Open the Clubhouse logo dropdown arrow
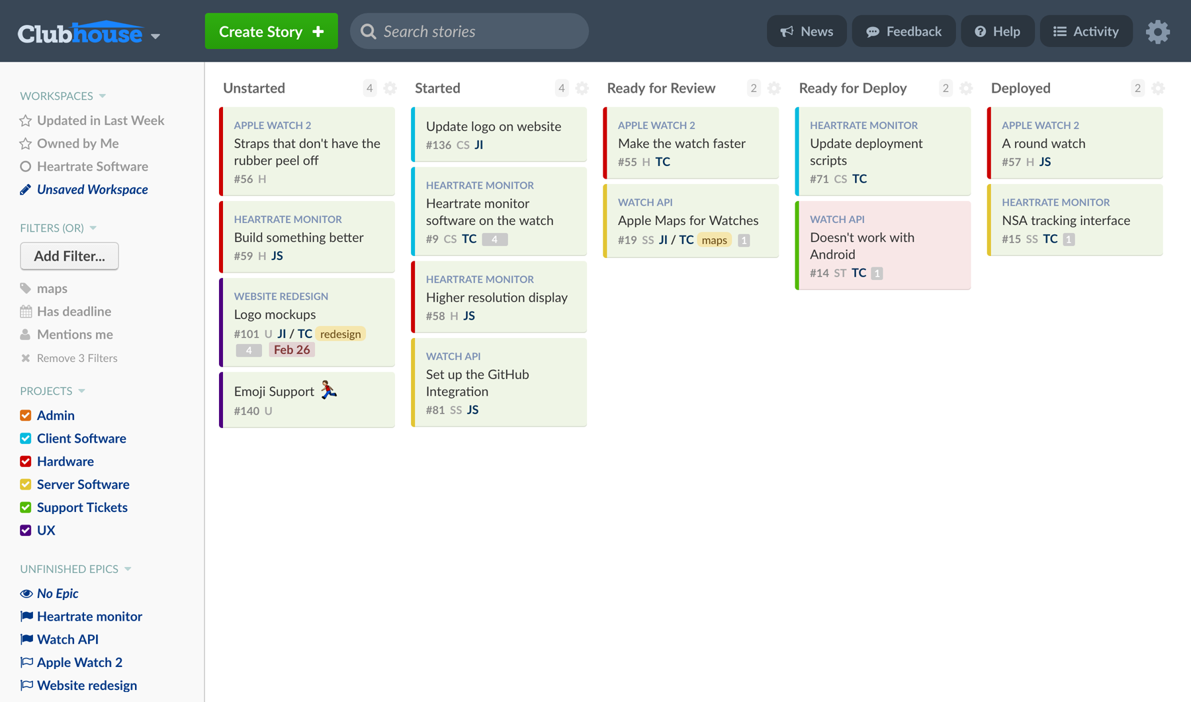The image size is (1191, 702). [x=155, y=36]
